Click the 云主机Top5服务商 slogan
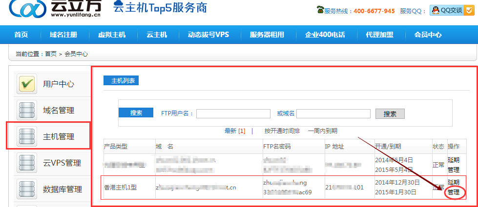The image size is (478, 207). point(160,7)
